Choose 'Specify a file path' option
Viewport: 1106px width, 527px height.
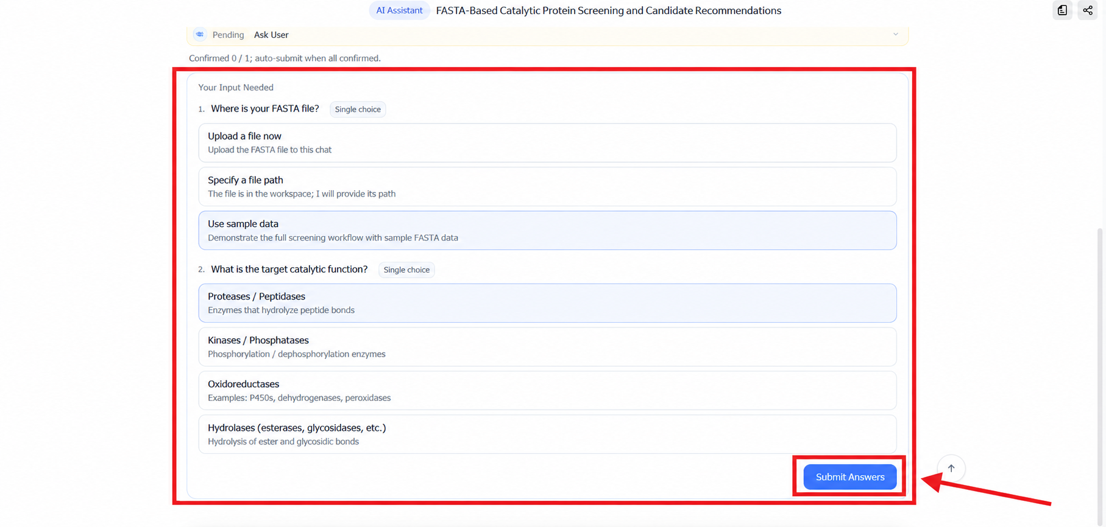click(547, 187)
